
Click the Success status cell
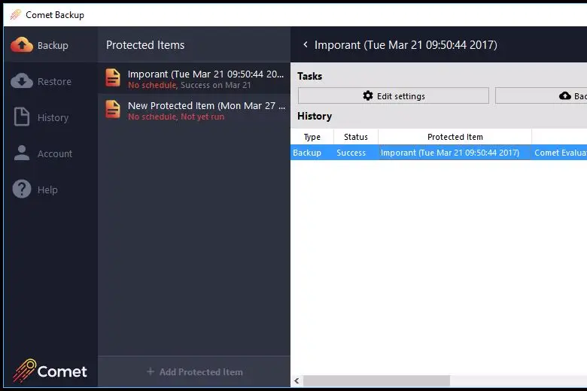coord(356,153)
